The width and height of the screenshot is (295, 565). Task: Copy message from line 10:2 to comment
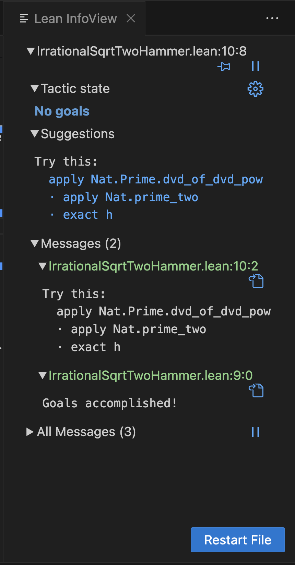[x=256, y=281]
